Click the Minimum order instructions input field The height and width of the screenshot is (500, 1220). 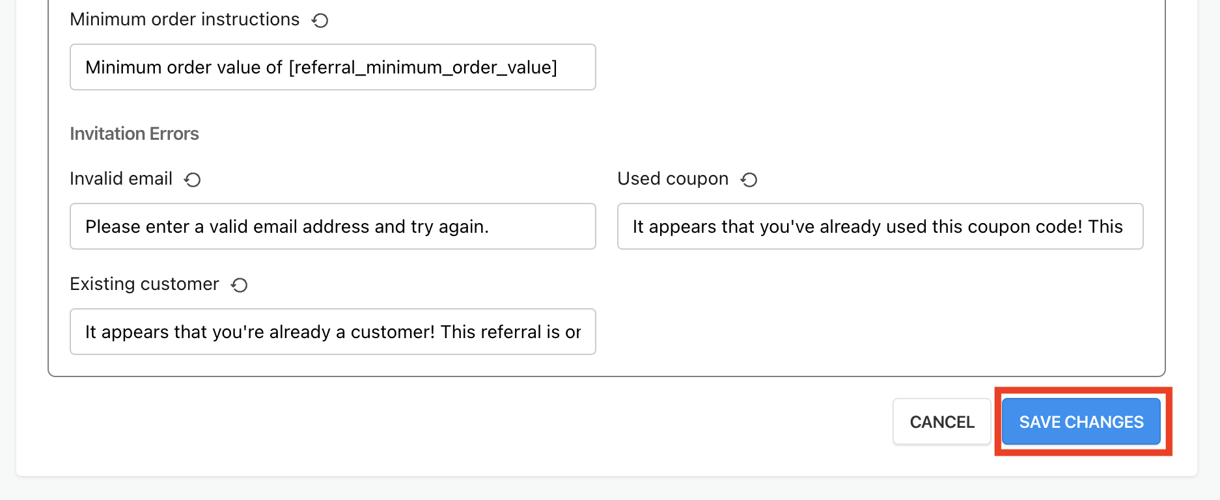pyautogui.click(x=332, y=67)
